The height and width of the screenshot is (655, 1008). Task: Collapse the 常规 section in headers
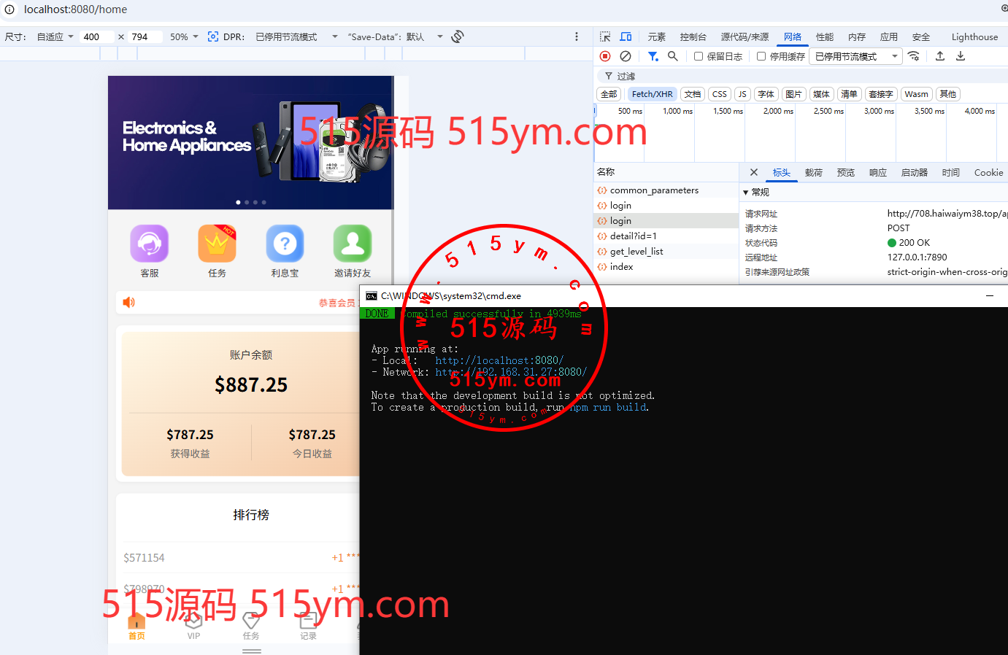click(746, 193)
